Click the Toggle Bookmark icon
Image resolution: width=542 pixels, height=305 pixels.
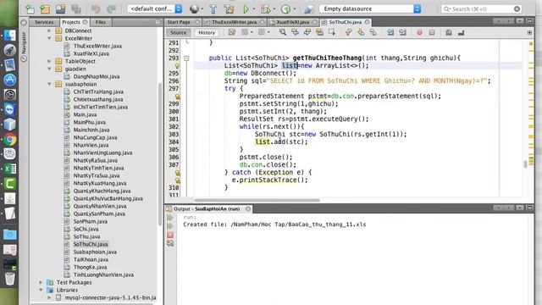373,32
